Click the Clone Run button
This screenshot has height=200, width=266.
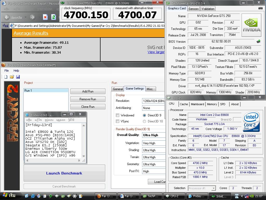coord(88,107)
